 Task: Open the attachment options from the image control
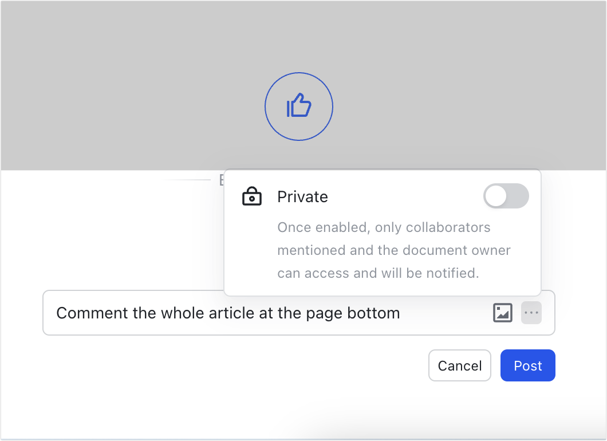coord(502,313)
